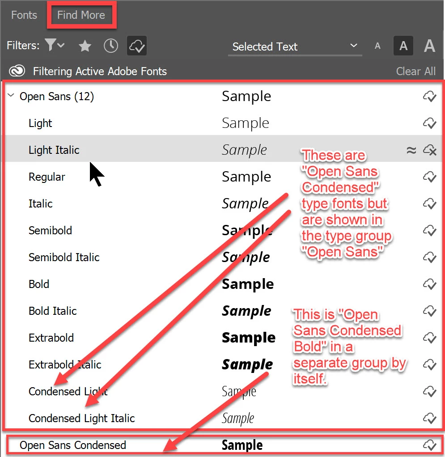This screenshot has width=445, height=457.
Task: Switch to the Fonts tab
Action: pos(24,15)
